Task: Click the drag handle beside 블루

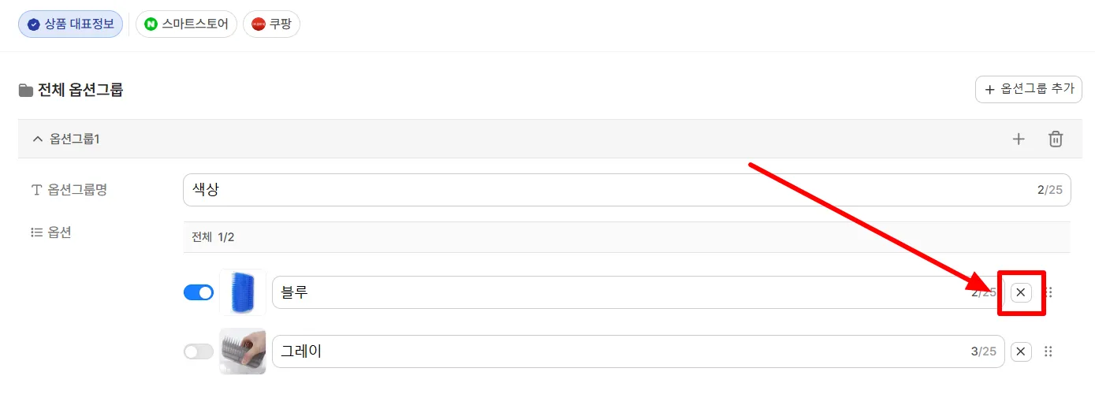Action: pos(1048,292)
